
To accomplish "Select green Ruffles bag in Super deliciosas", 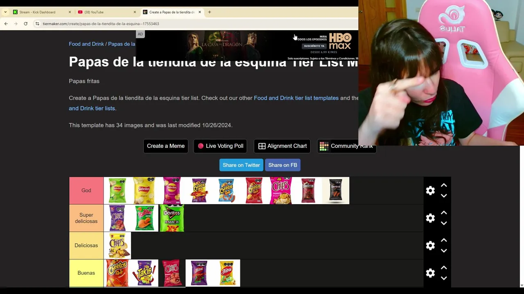I will (x=145, y=218).
